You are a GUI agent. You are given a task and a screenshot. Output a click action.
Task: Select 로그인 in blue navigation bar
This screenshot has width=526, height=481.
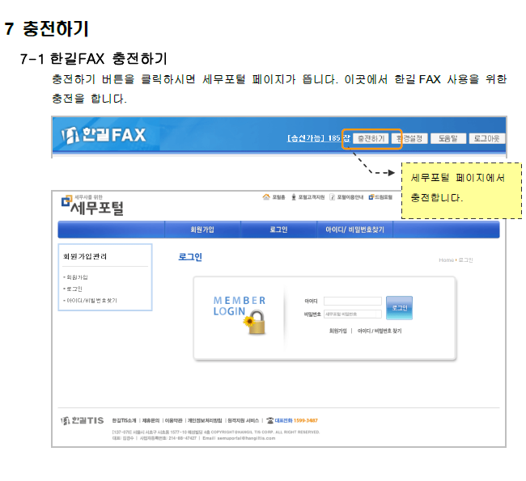278,230
